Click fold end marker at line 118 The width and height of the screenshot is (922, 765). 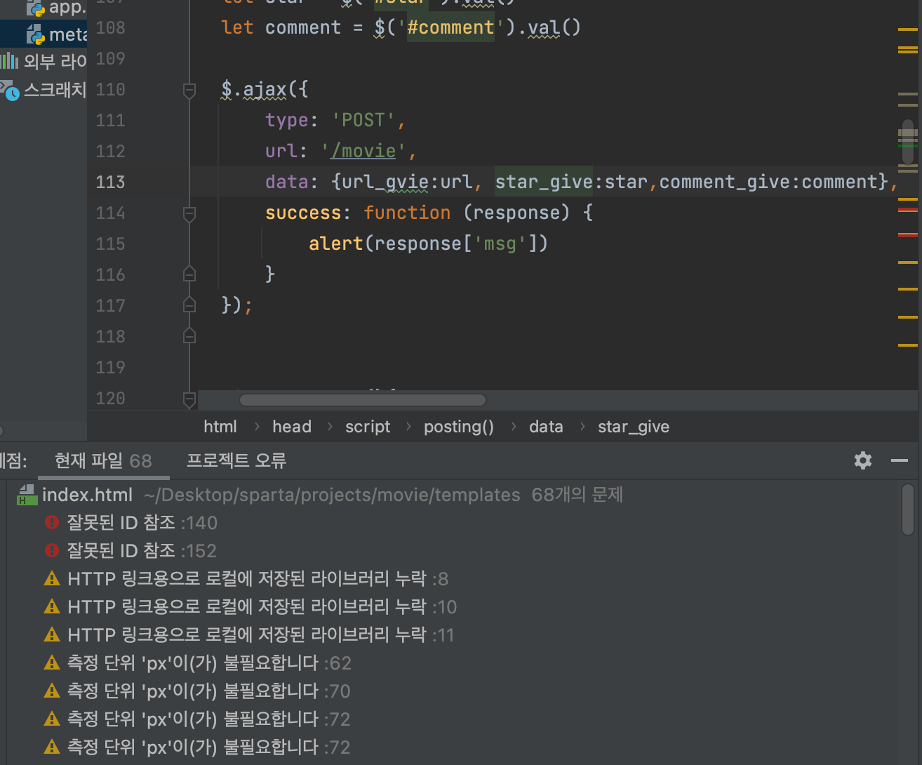pos(189,336)
